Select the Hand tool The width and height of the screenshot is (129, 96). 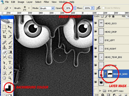[4, 78]
